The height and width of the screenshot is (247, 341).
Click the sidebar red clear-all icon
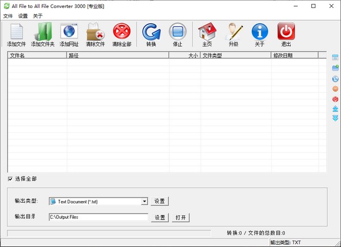[x=335, y=99]
